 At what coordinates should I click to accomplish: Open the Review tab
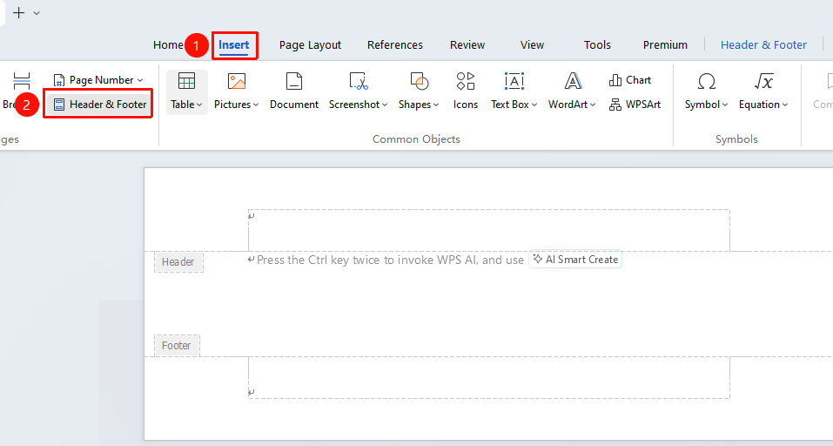click(467, 45)
